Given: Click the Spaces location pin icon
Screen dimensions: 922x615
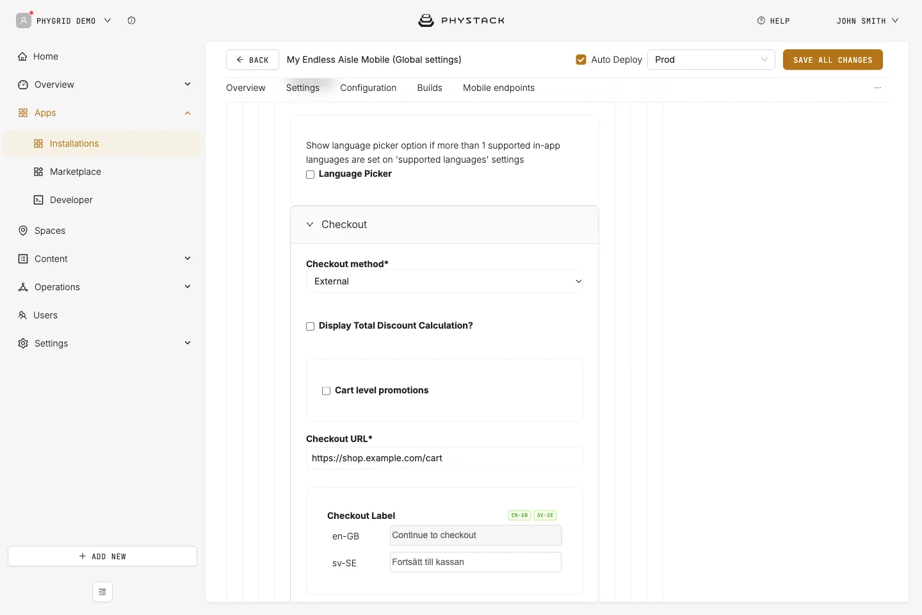Looking at the screenshot, I should (23, 231).
